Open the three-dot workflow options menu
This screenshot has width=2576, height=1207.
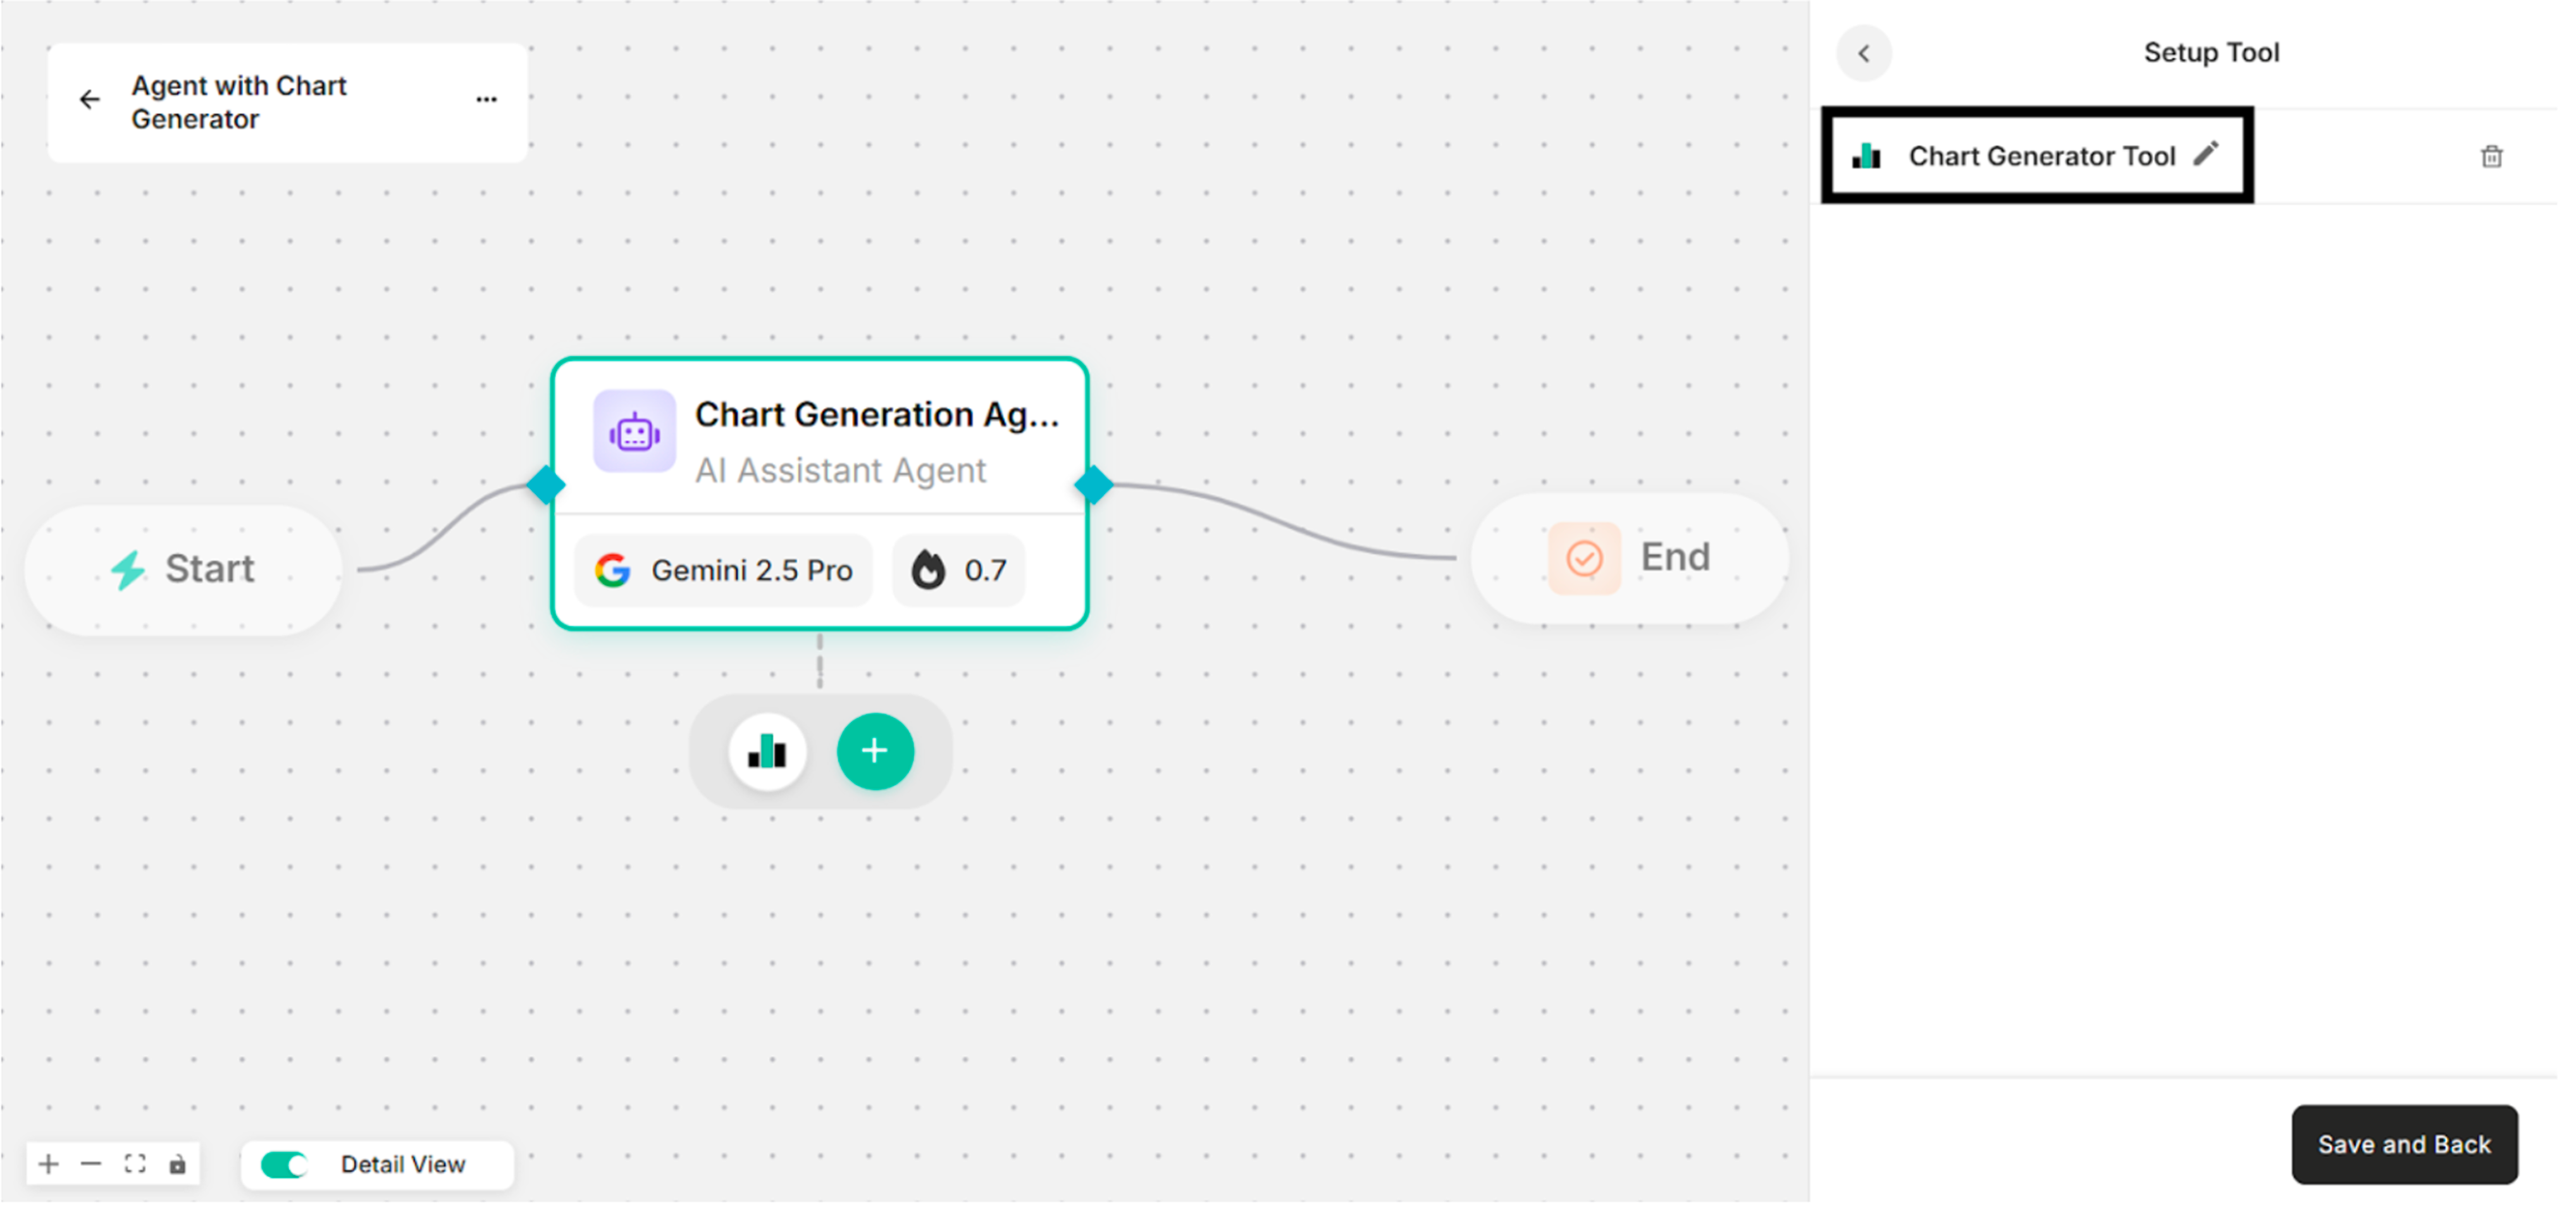(486, 100)
